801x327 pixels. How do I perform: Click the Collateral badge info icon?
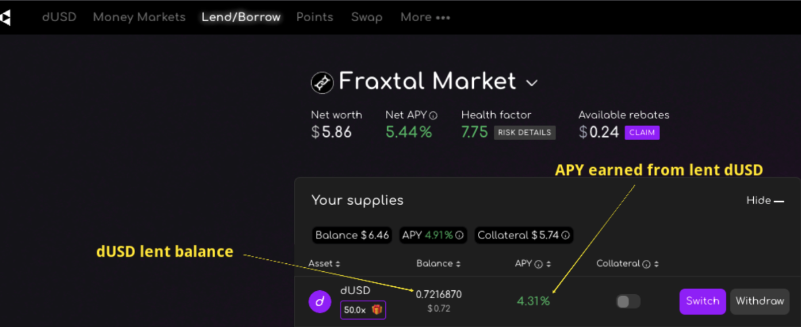pos(566,235)
